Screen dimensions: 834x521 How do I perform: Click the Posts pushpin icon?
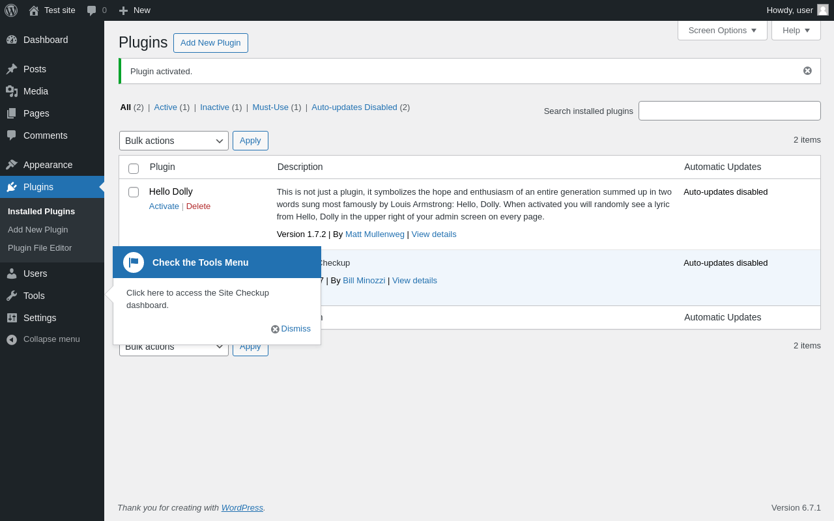point(12,69)
